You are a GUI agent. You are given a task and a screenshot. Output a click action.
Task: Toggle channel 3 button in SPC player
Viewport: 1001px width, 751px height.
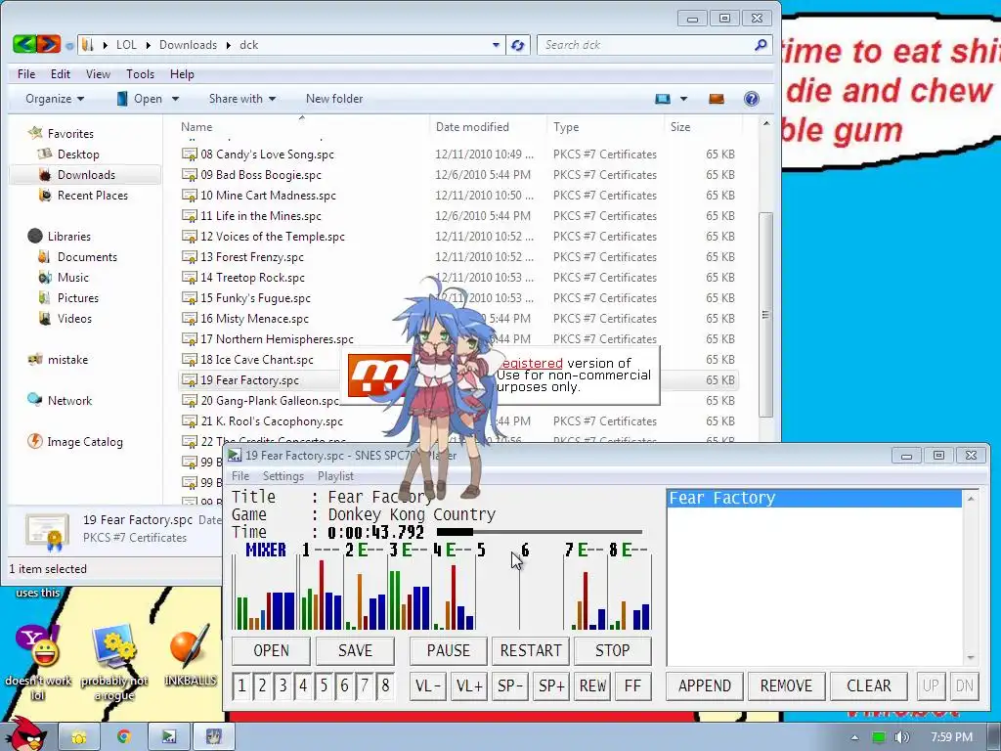[x=283, y=685]
